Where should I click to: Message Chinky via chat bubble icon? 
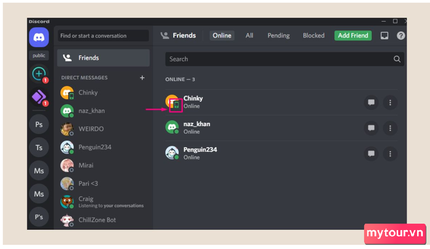tap(371, 103)
